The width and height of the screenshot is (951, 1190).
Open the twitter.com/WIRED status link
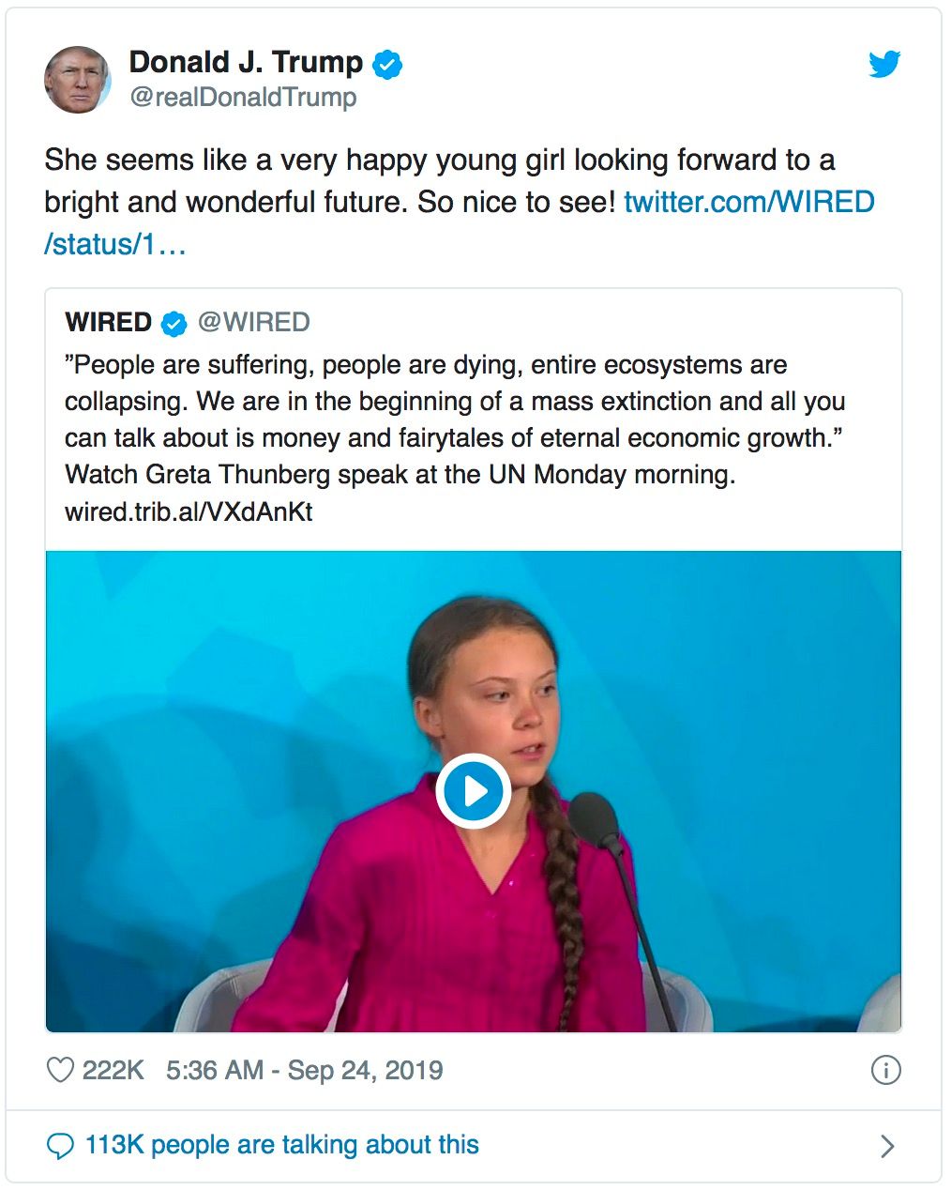click(748, 203)
